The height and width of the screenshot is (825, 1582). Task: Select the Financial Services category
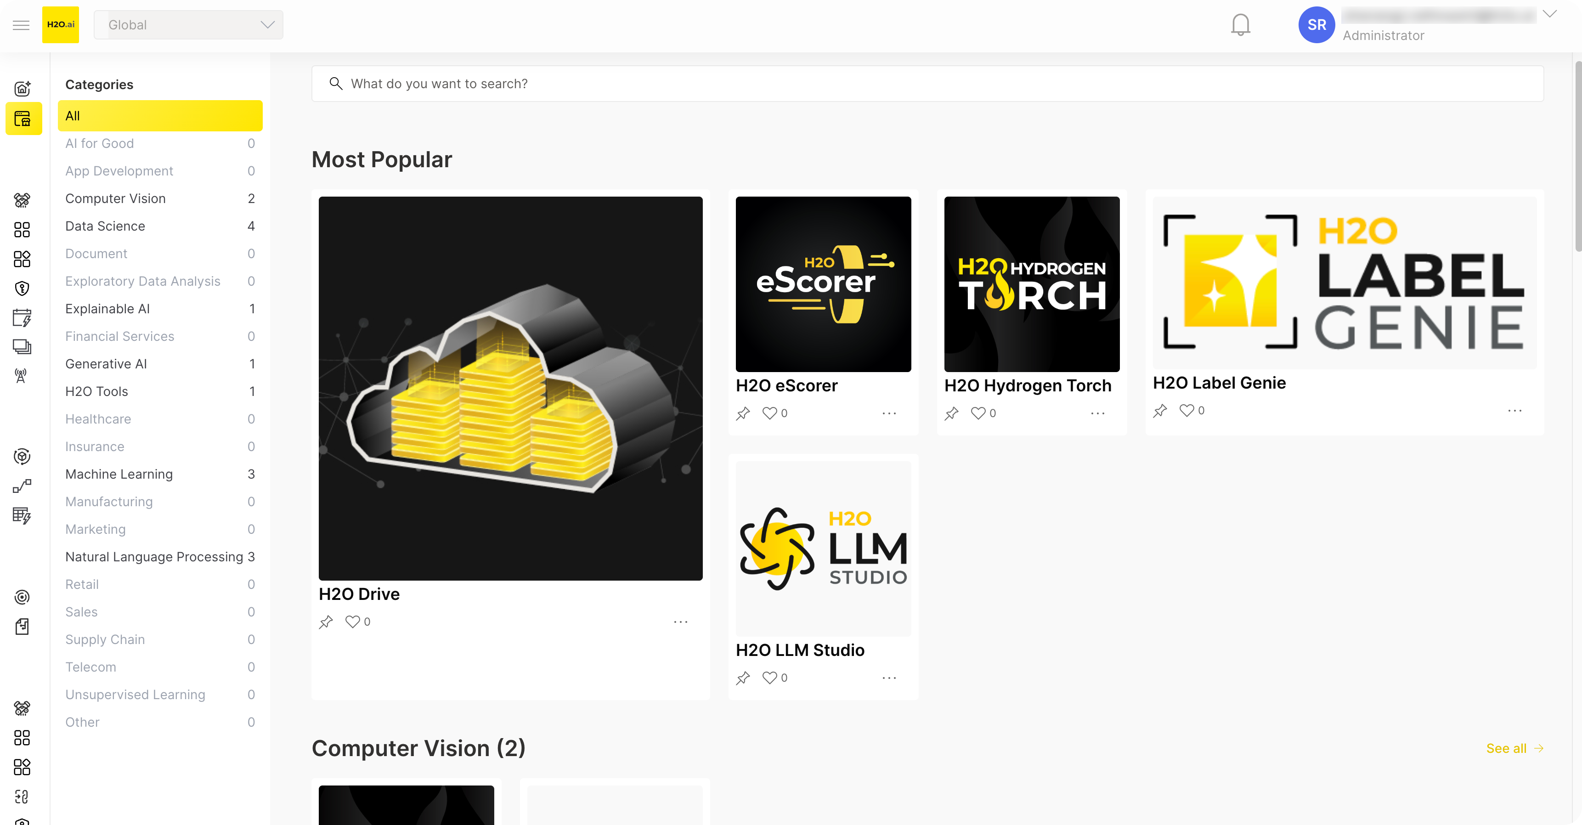click(160, 336)
